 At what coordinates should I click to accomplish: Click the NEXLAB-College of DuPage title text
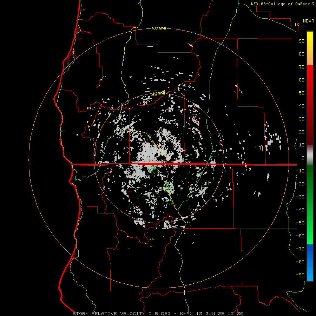pyautogui.click(x=280, y=4)
